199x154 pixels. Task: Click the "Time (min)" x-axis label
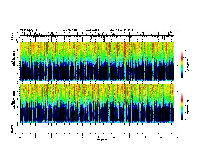pyautogui.click(x=101, y=140)
